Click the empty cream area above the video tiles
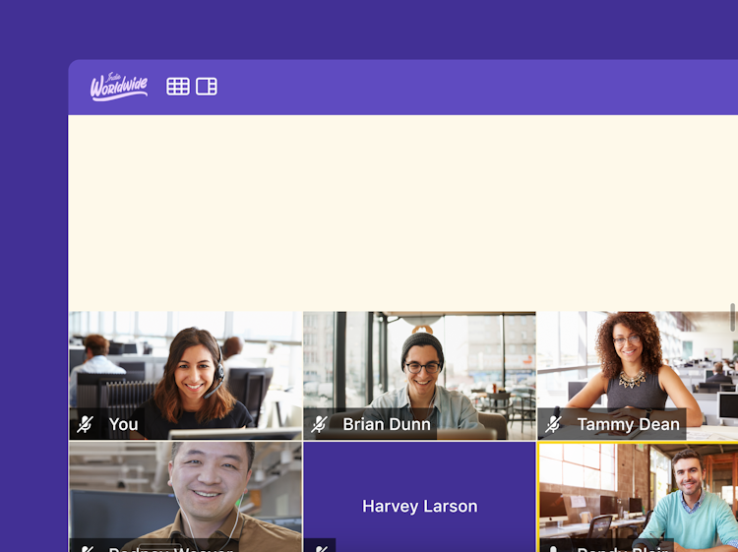Screen dimensions: 738x552 [402, 213]
